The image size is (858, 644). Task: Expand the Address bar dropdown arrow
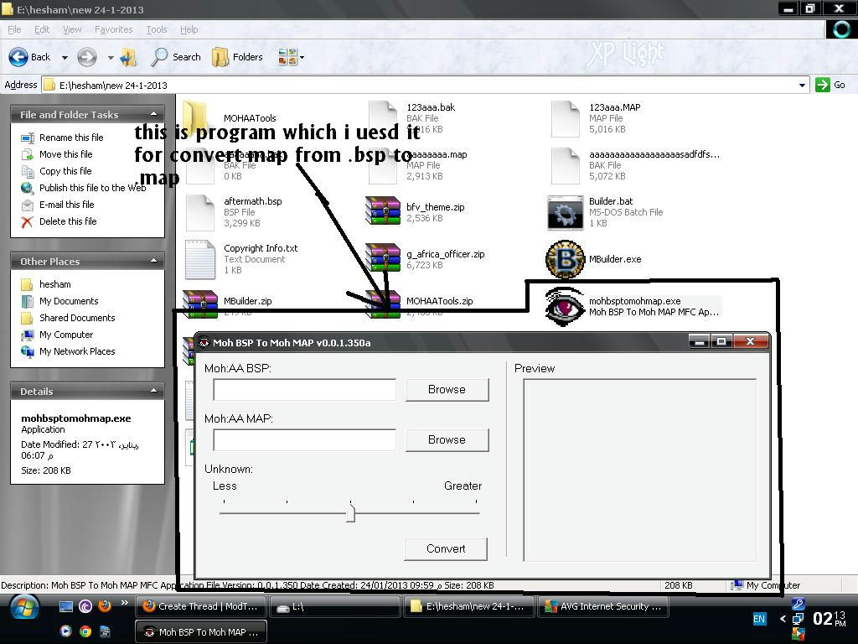tap(802, 85)
